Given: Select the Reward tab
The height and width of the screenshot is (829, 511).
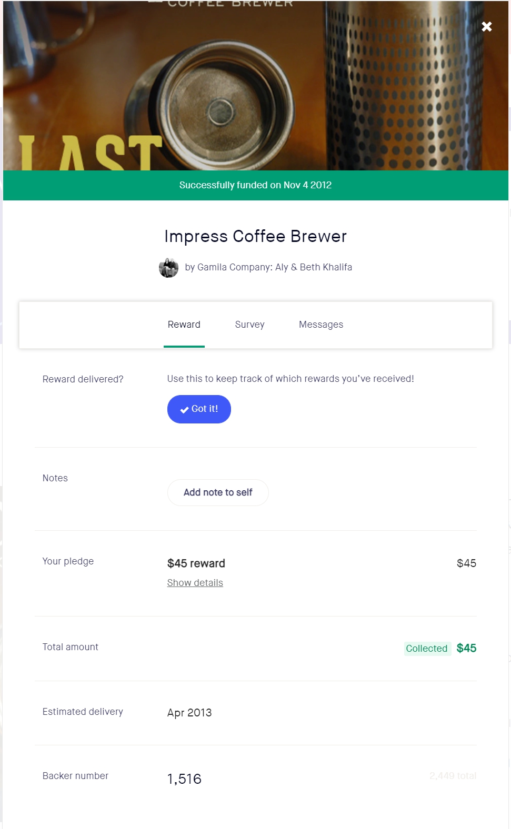Looking at the screenshot, I should pos(184,325).
